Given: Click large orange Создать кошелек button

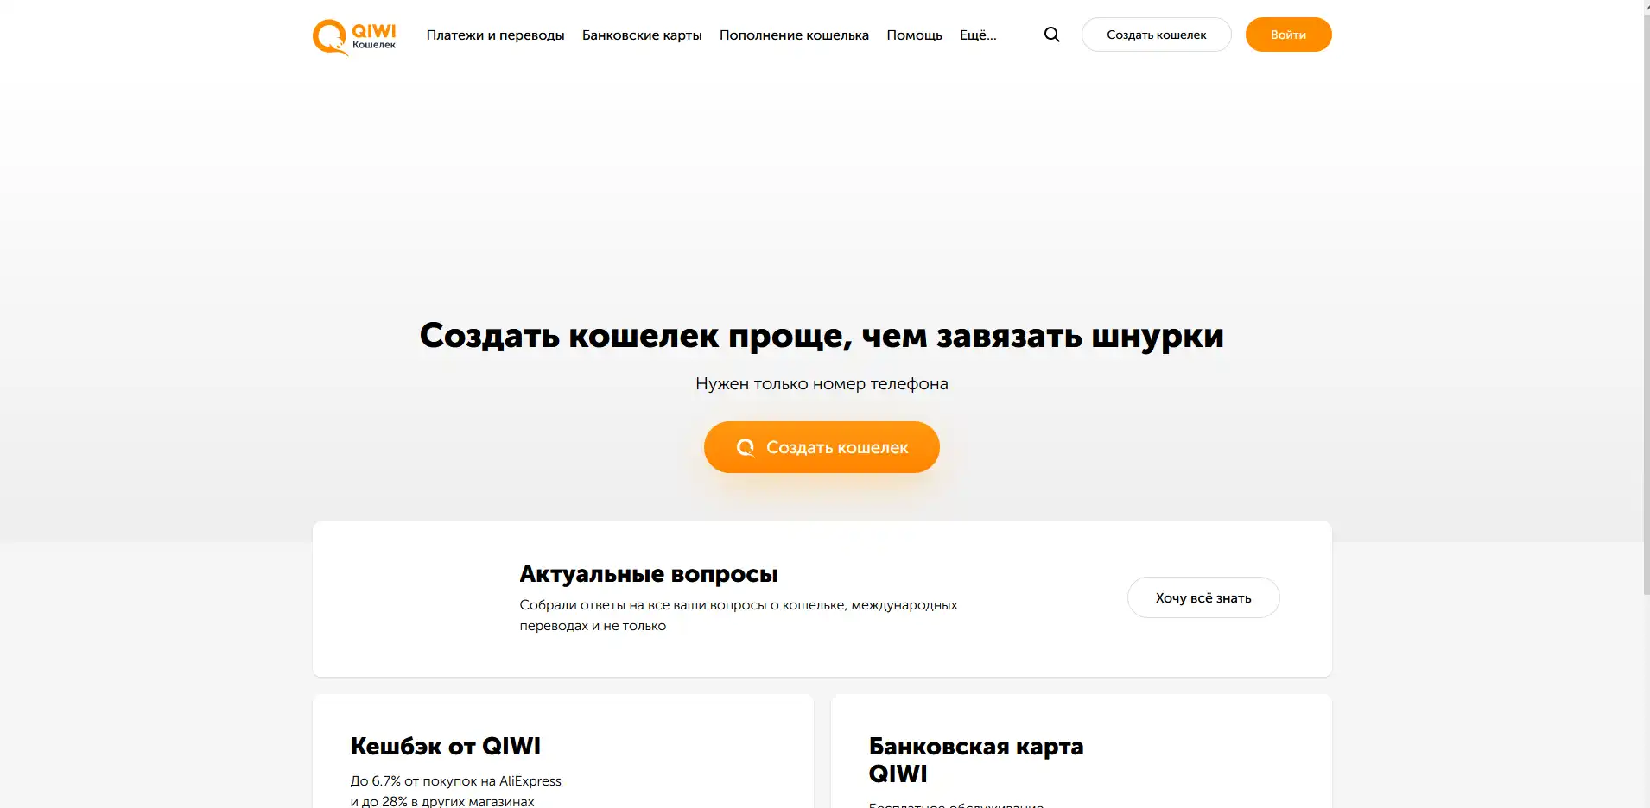Looking at the screenshot, I should (822, 447).
